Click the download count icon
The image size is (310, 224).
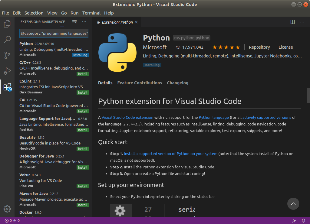tap(178, 47)
